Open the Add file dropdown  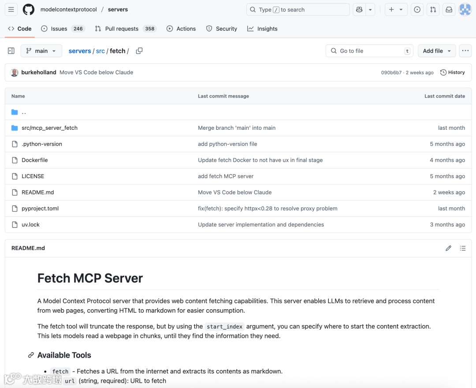[x=436, y=51]
